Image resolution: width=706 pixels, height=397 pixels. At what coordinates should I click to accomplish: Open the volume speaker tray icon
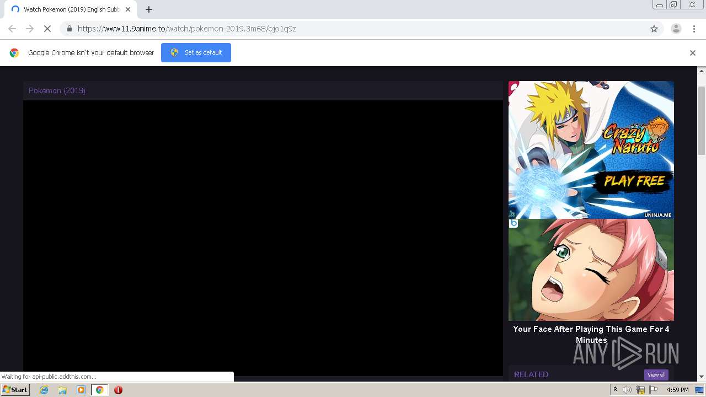pyautogui.click(x=627, y=390)
